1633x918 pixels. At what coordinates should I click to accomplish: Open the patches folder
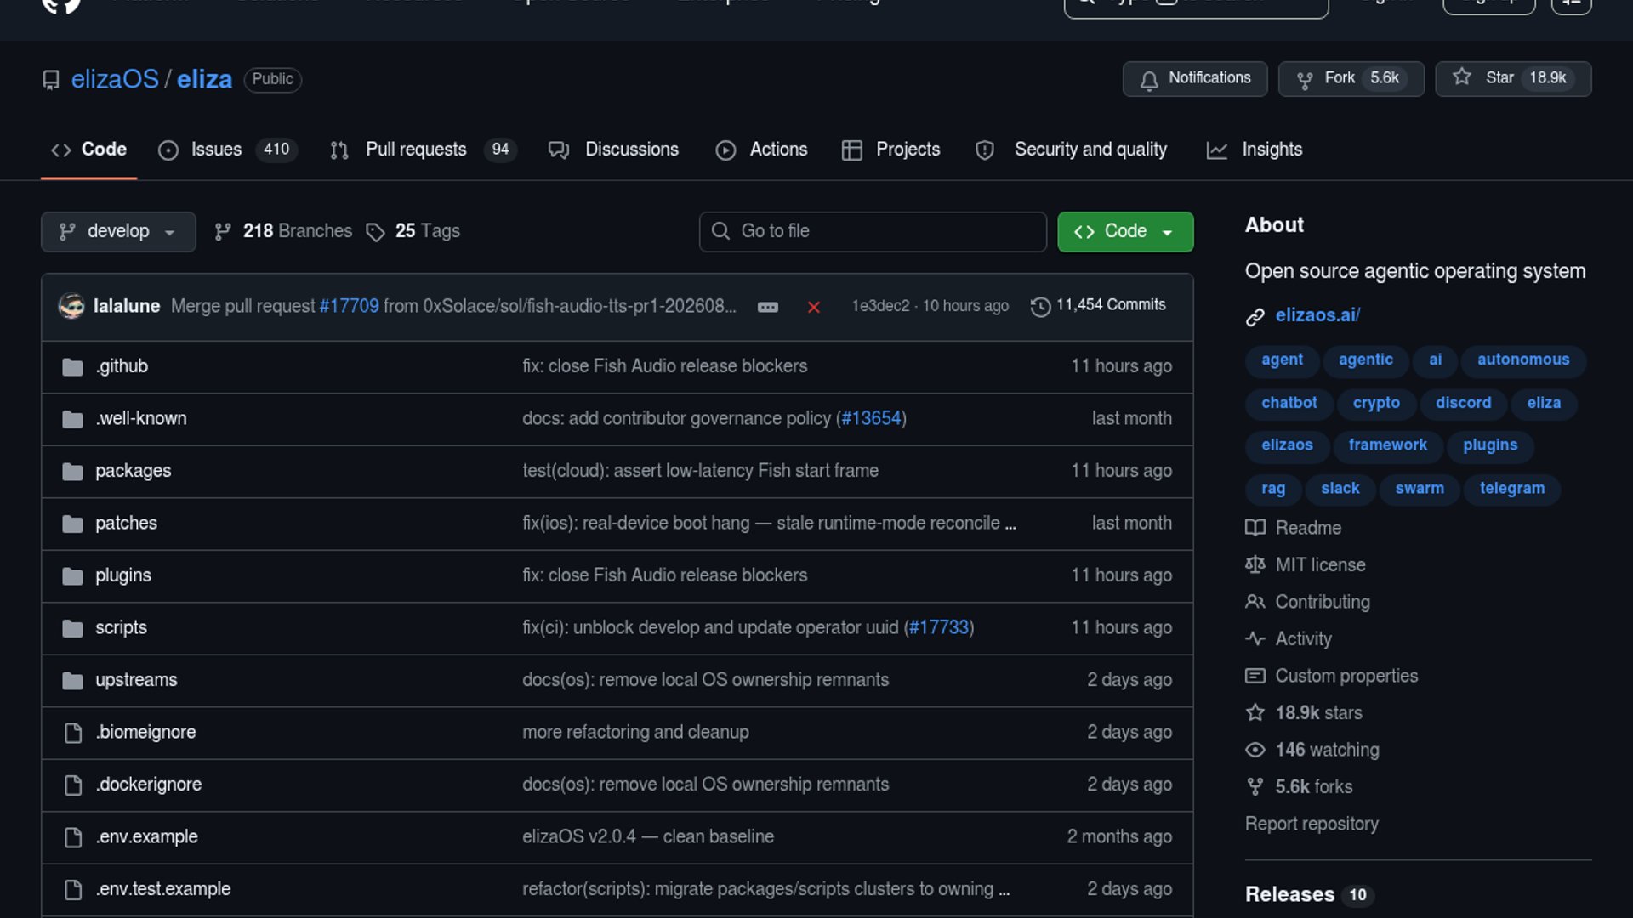pos(126,524)
